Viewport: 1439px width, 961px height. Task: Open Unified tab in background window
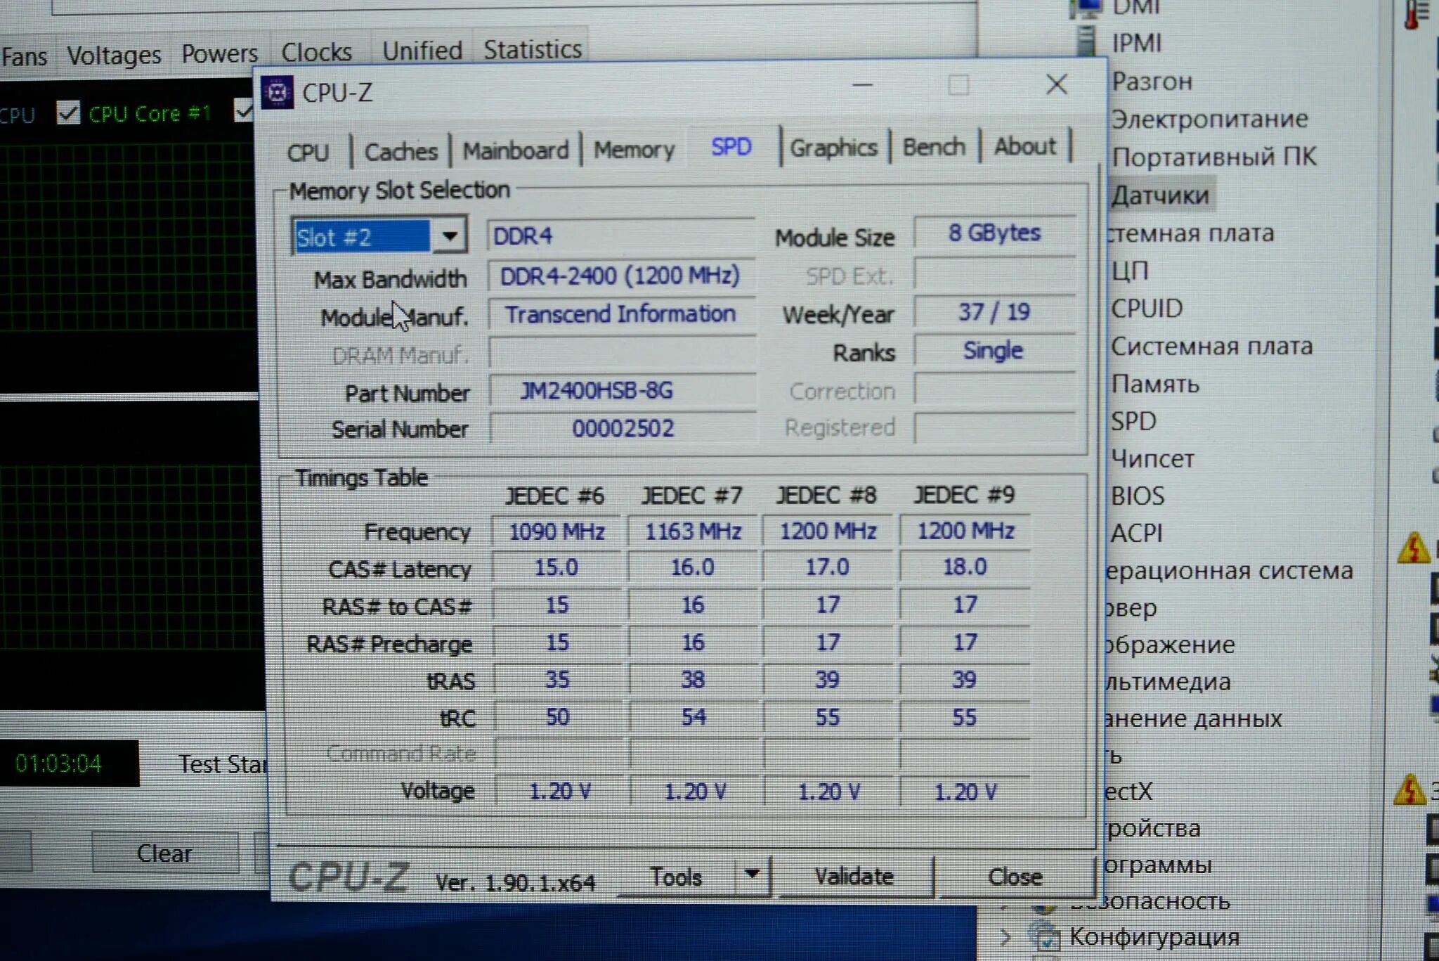tap(422, 51)
